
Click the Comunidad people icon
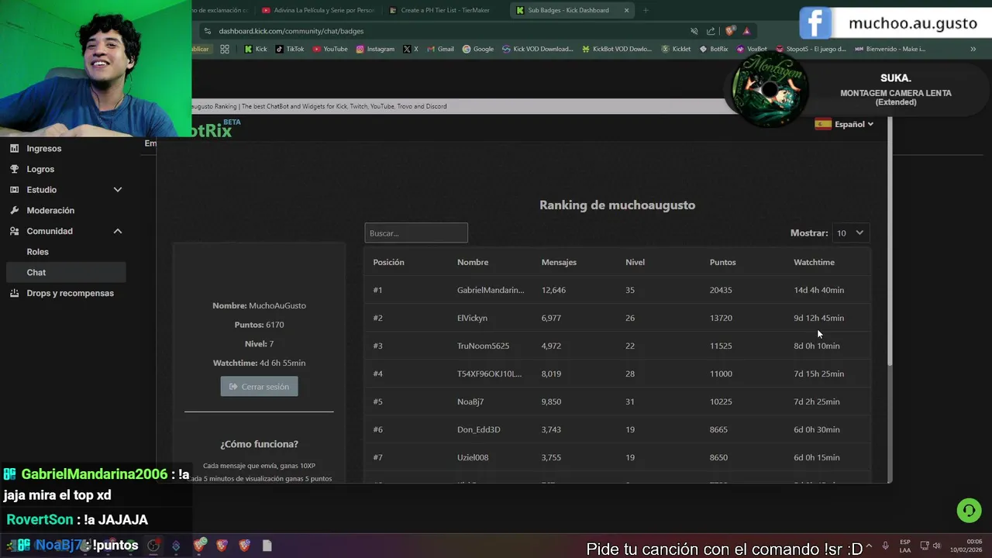tap(15, 231)
